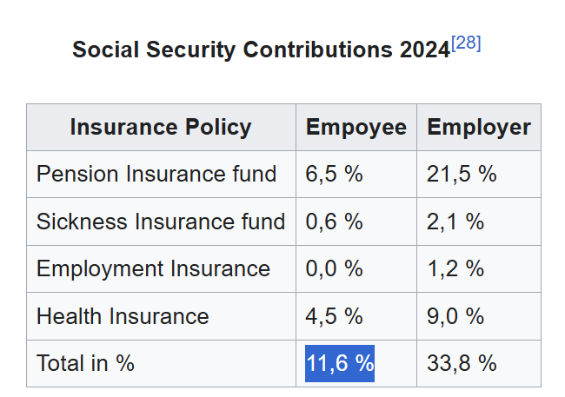Select the Sickness Insurance fund row label
The image size is (565, 397).
pos(161,222)
